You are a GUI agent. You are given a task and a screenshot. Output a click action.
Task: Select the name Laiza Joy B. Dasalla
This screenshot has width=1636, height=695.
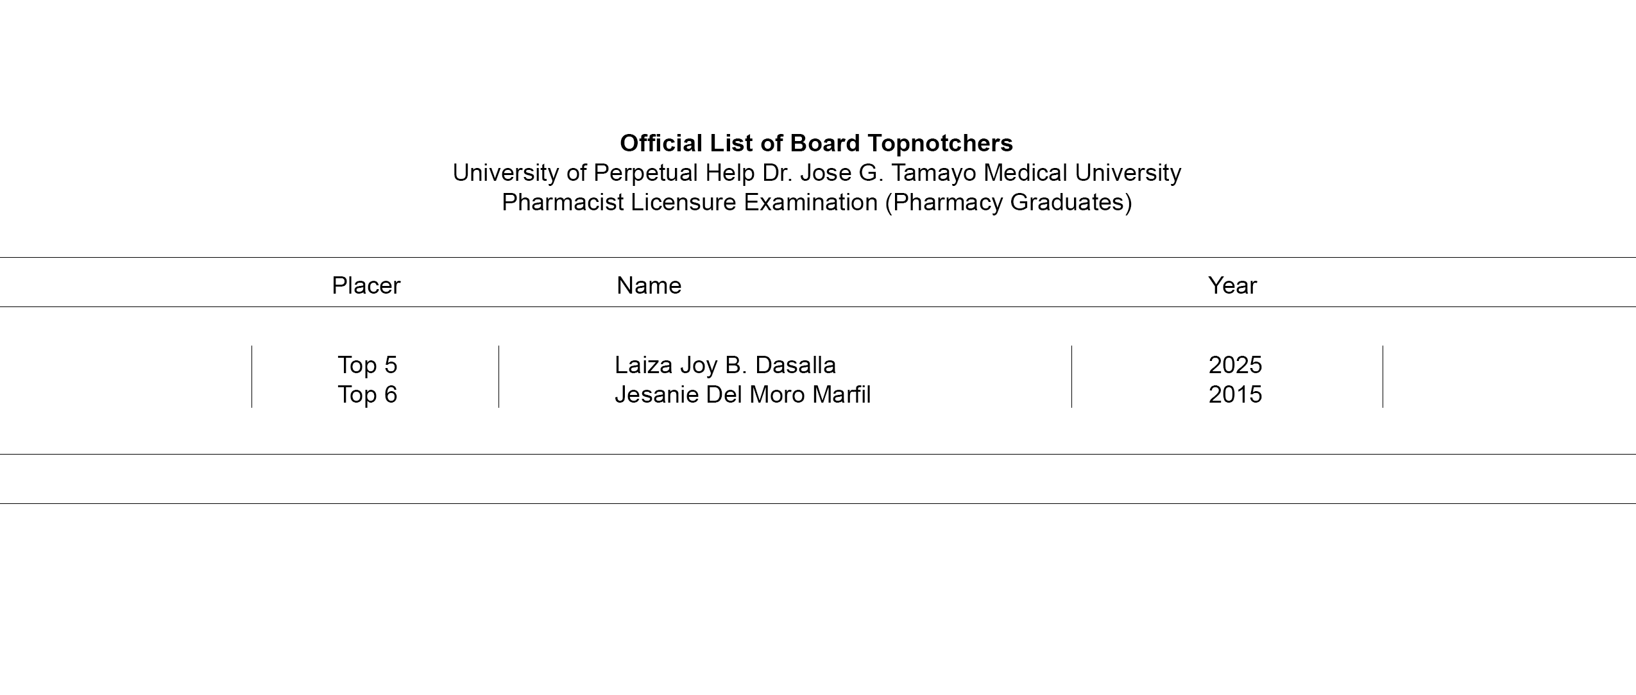[725, 365]
